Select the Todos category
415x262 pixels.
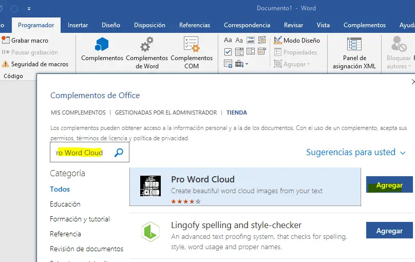pos(60,189)
